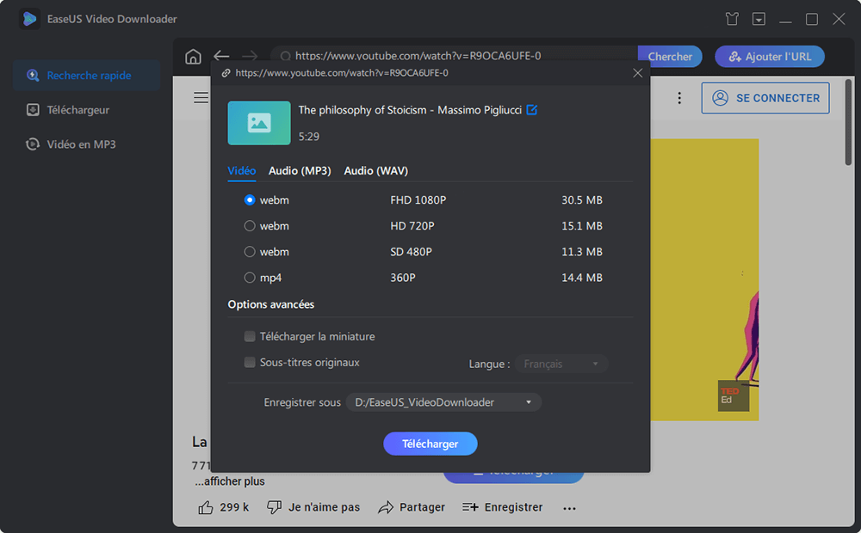Click the Enregistrer playlist-add icon
The height and width of the screenshot is (533, 861).
tap(470, 507)
